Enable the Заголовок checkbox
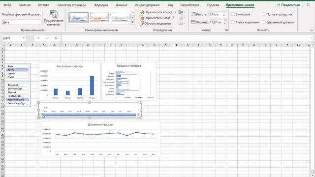The width and height of the screenshot is (315, 177). pyautogui.click(x=233, y=14)
